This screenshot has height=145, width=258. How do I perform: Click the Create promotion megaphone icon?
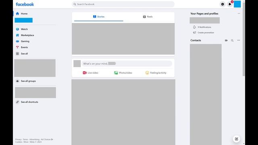pyautogui.click(x=194, y=33)
